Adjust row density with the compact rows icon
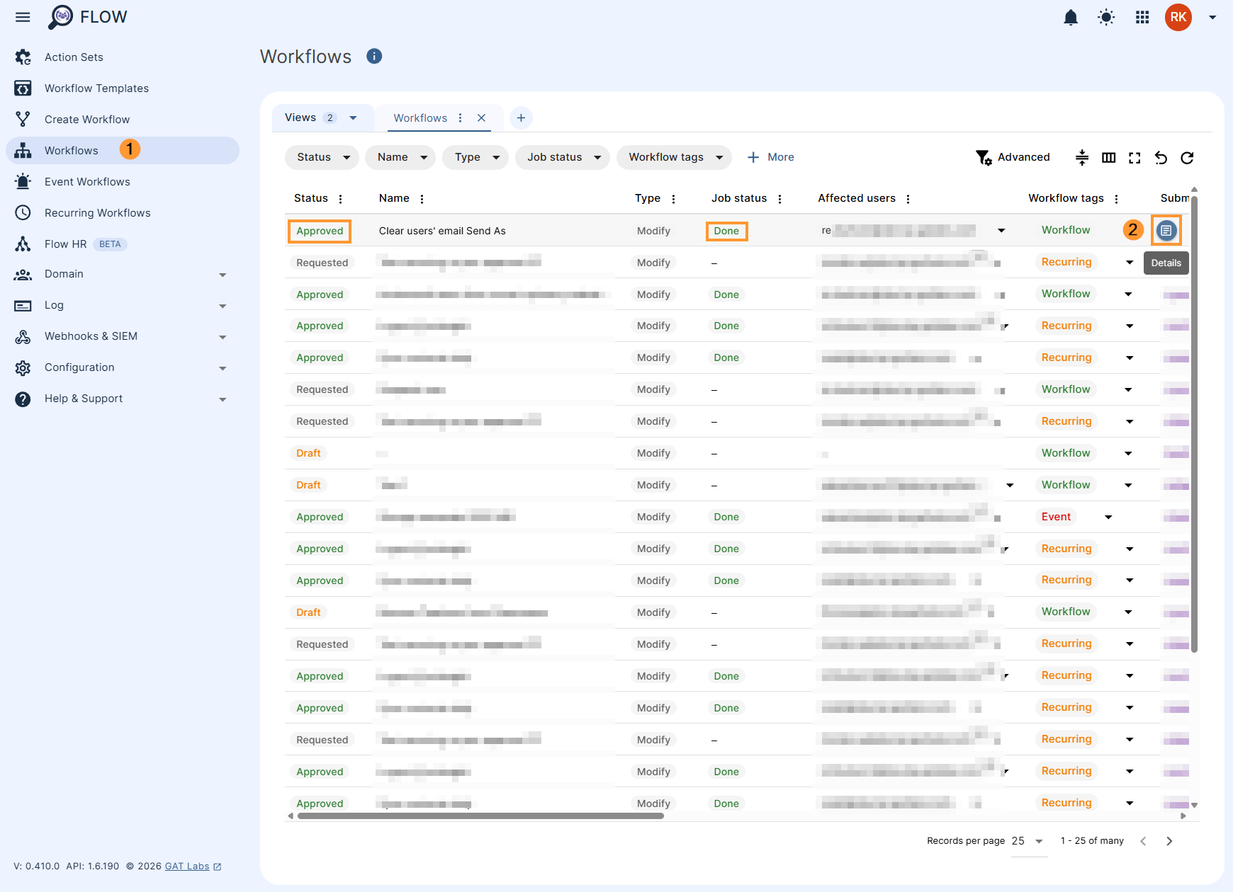1233x892 pixels. [x=1082, y=158]
